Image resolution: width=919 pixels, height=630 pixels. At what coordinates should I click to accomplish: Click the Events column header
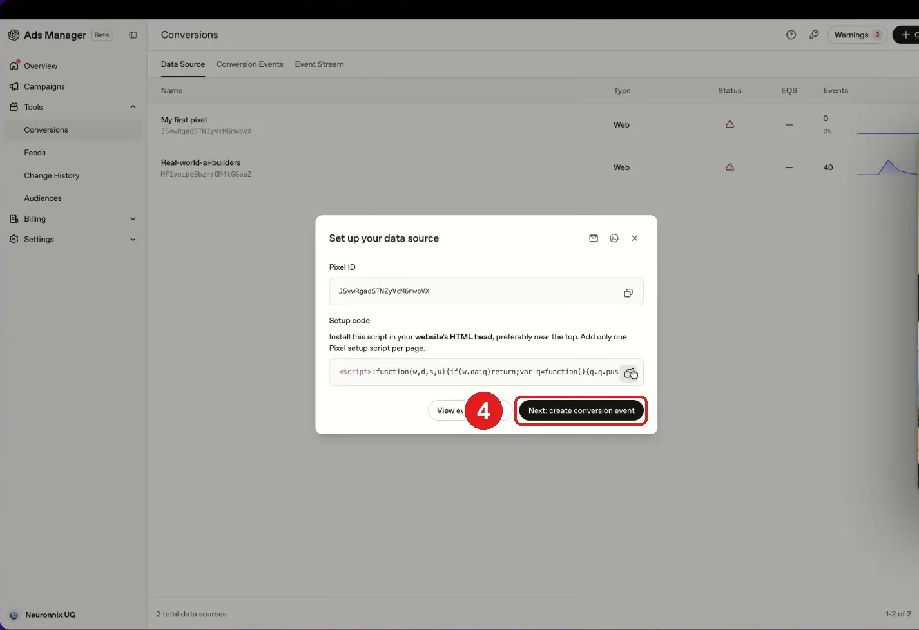pyautogui.click(x=835, y=91)
